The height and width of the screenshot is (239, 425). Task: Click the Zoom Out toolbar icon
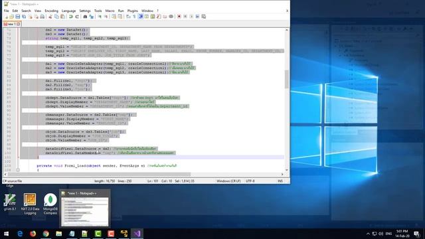(x=106, y=17)
